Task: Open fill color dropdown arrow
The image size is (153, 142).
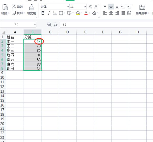Action: point(81,13)
